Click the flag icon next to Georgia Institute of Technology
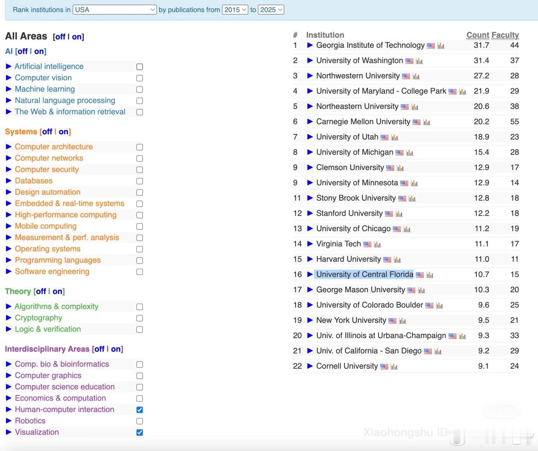Image resolution: width=538 pixels, height=451 pixels. [431, 46]
